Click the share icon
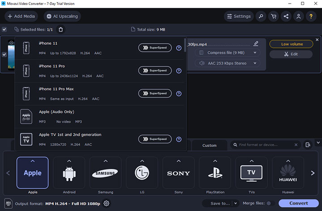 pyautogui.click(x=286, y=16)
